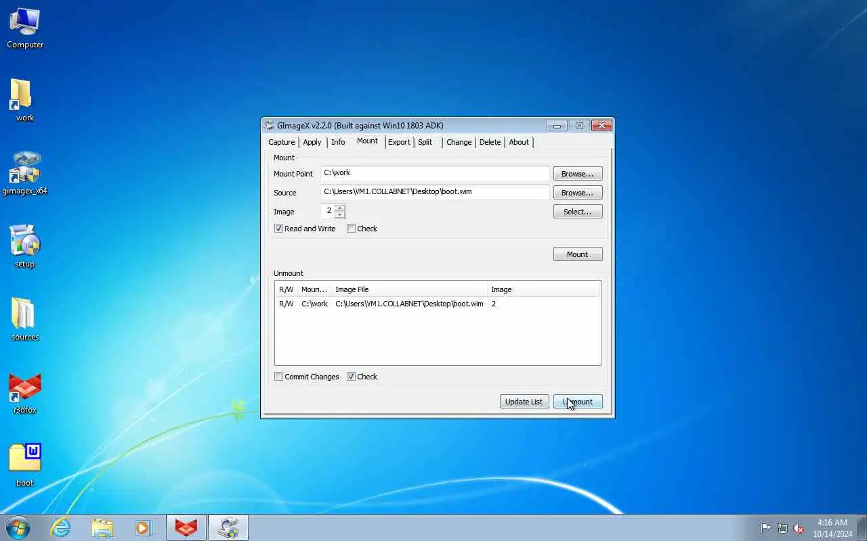Launch Internet Explorer from taskbar
The width and height of the screenshot is (867, 541).
(x=61, y=527)
